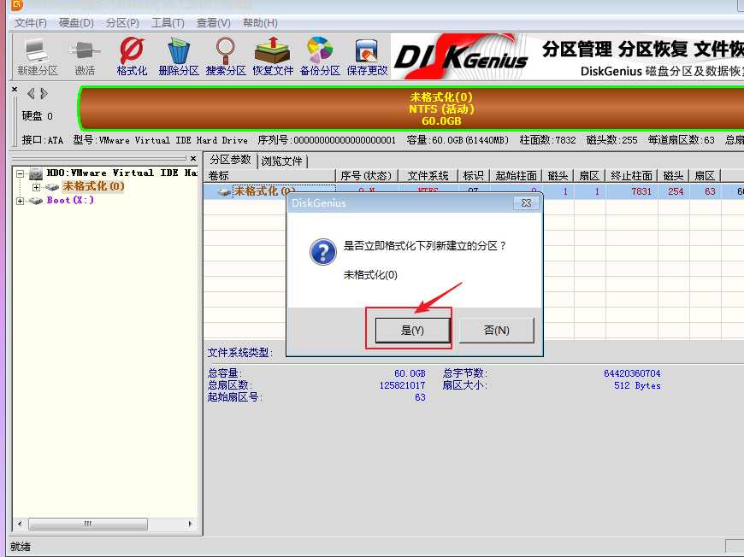Click the Format (格式化) toolbar icon
The image size is (744, 557).
click(x=132, y=57)
